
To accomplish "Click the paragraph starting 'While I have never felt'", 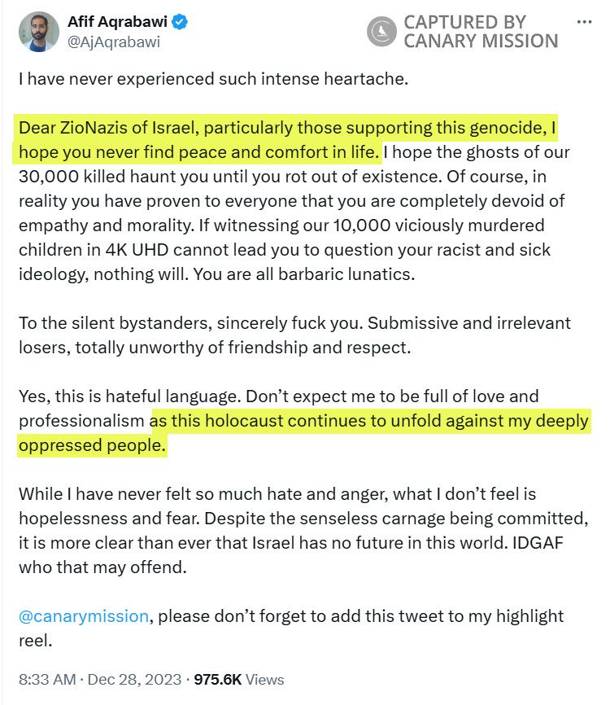I will [x=303, y=531].
